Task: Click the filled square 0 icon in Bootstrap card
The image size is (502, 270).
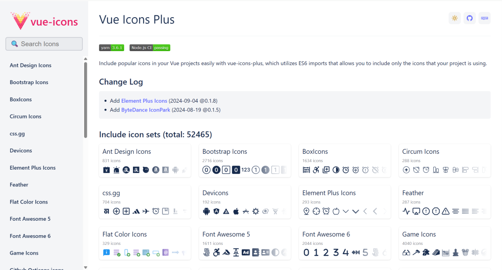Action: [x=236, y=170]
